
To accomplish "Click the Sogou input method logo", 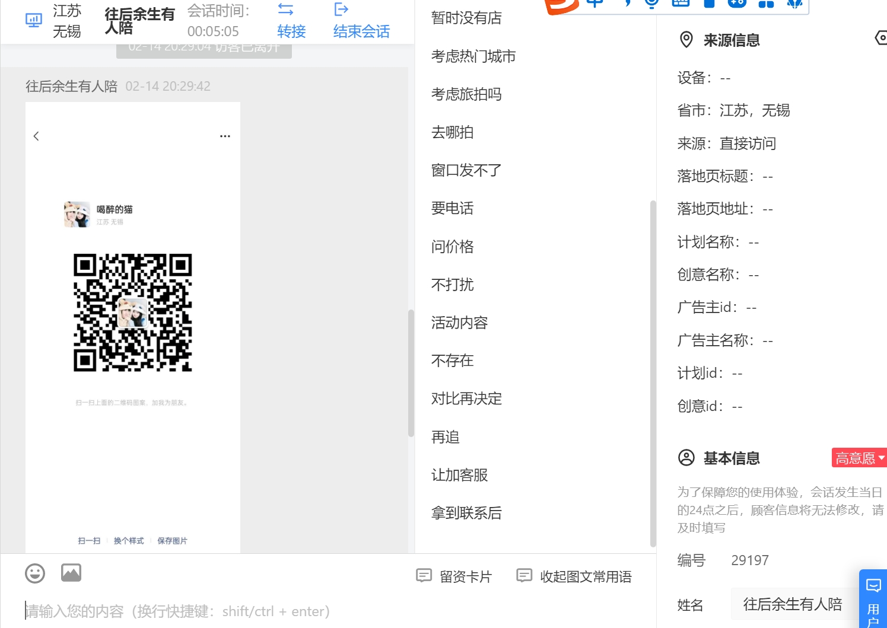I will point(561,6).
